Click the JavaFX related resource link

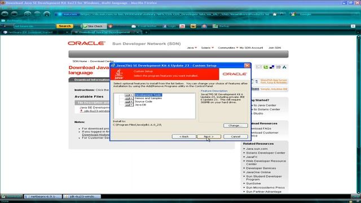[252, 157]
